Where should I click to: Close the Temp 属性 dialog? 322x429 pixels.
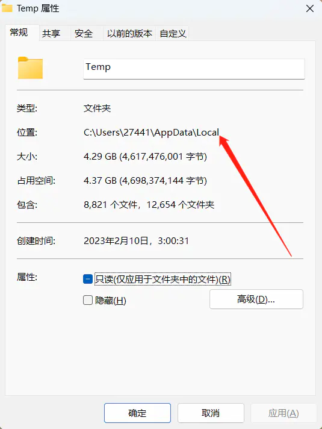pyautogui.click(x=310, y=8)
